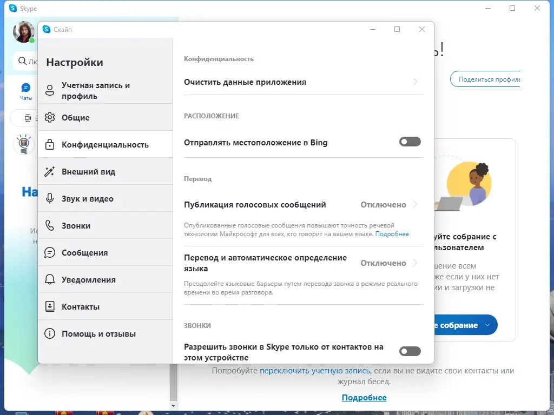Screen dimensions: 554x415
Task: Expand Перевод и автоматическое определение языка
Action: [x=302, y=263]
